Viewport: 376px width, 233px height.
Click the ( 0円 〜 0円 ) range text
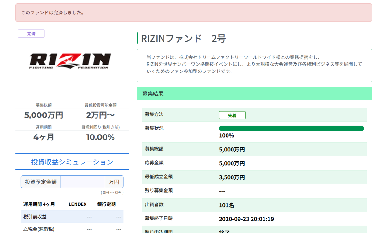tap(112, 193)
